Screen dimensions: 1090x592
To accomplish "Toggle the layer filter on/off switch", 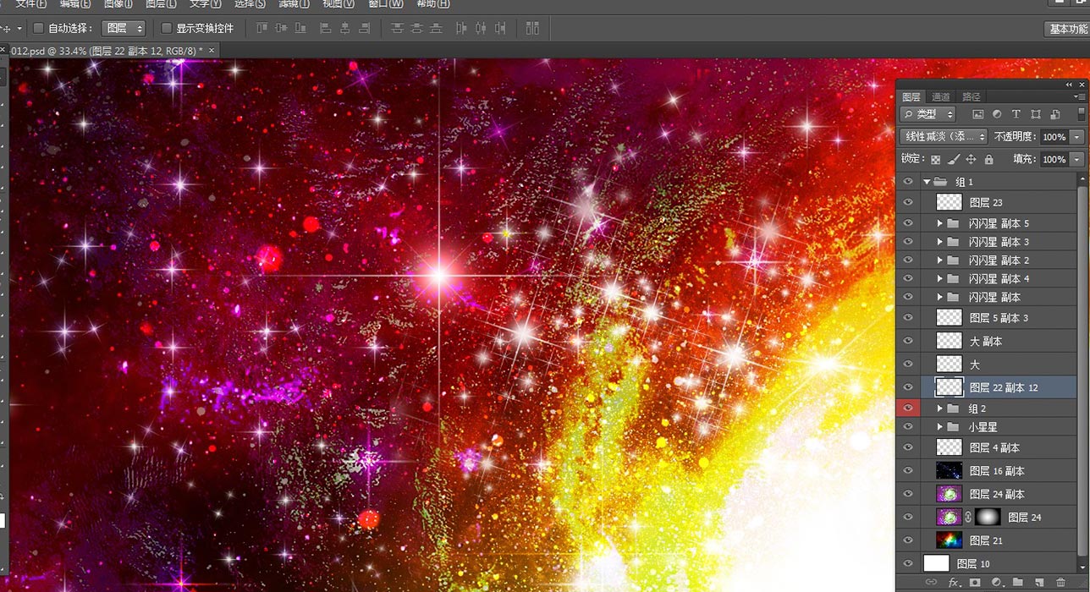I will 1081,114.
